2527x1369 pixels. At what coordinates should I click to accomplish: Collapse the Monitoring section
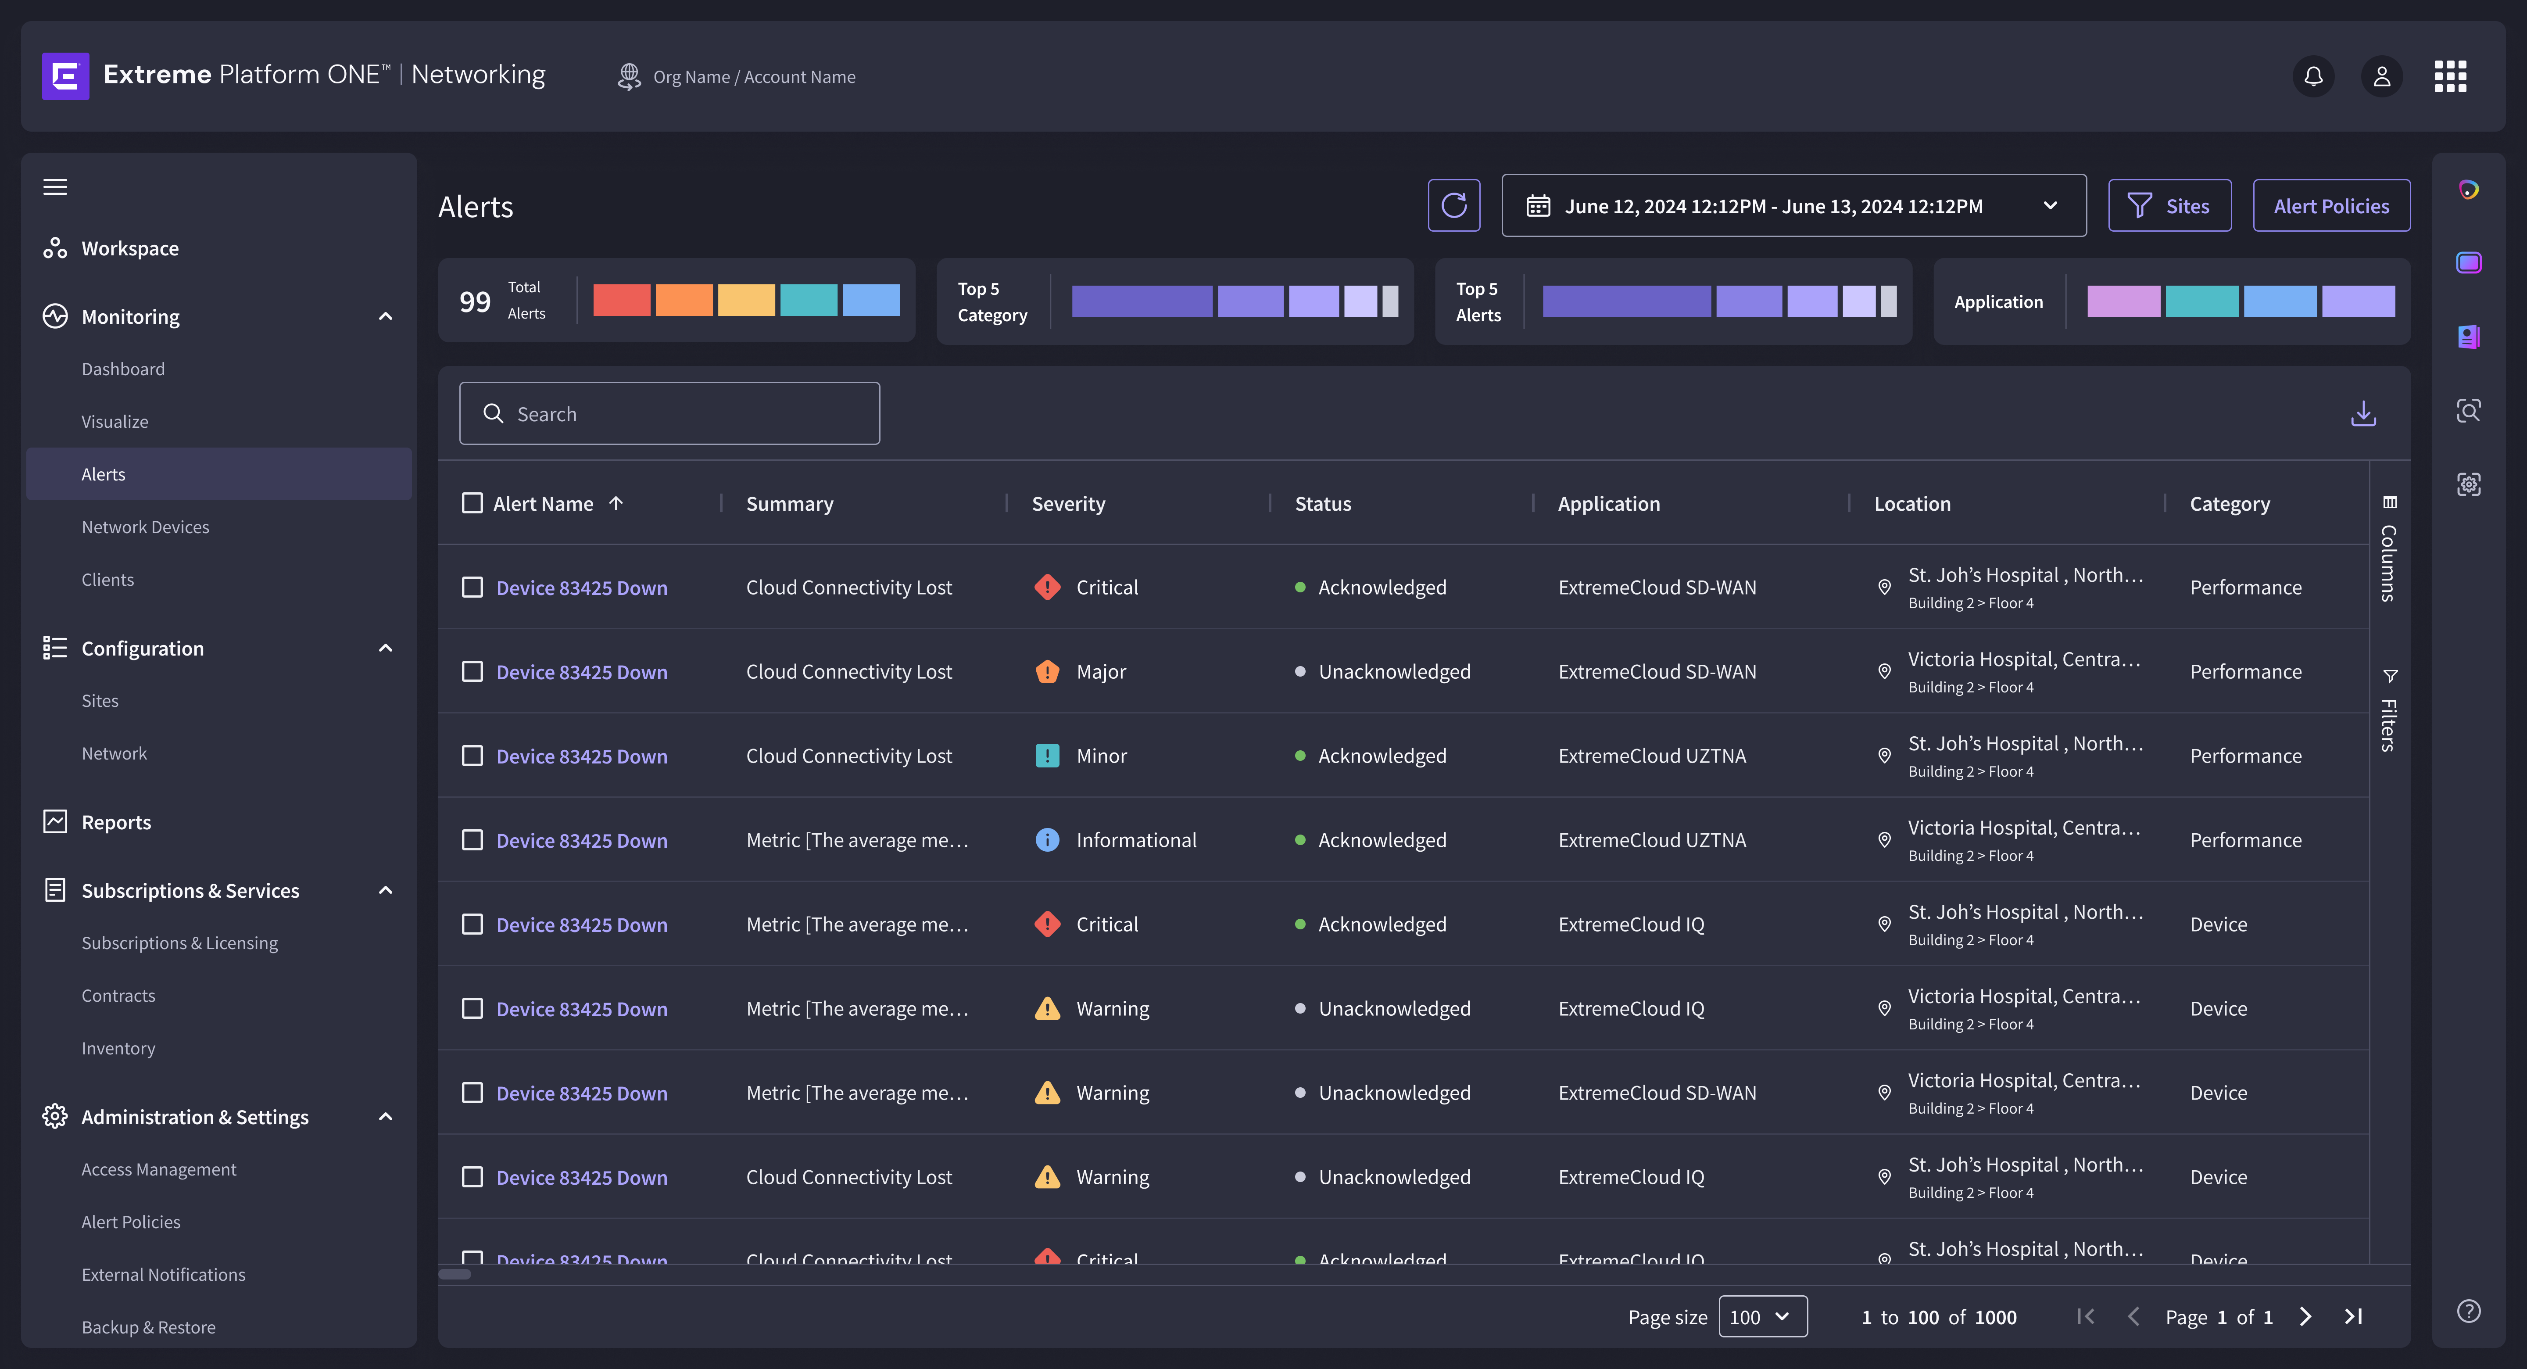(x=386, y=316)
